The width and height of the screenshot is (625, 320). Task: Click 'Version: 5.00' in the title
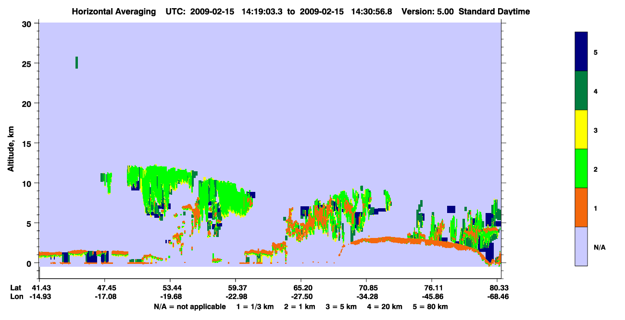coord(429,12)
